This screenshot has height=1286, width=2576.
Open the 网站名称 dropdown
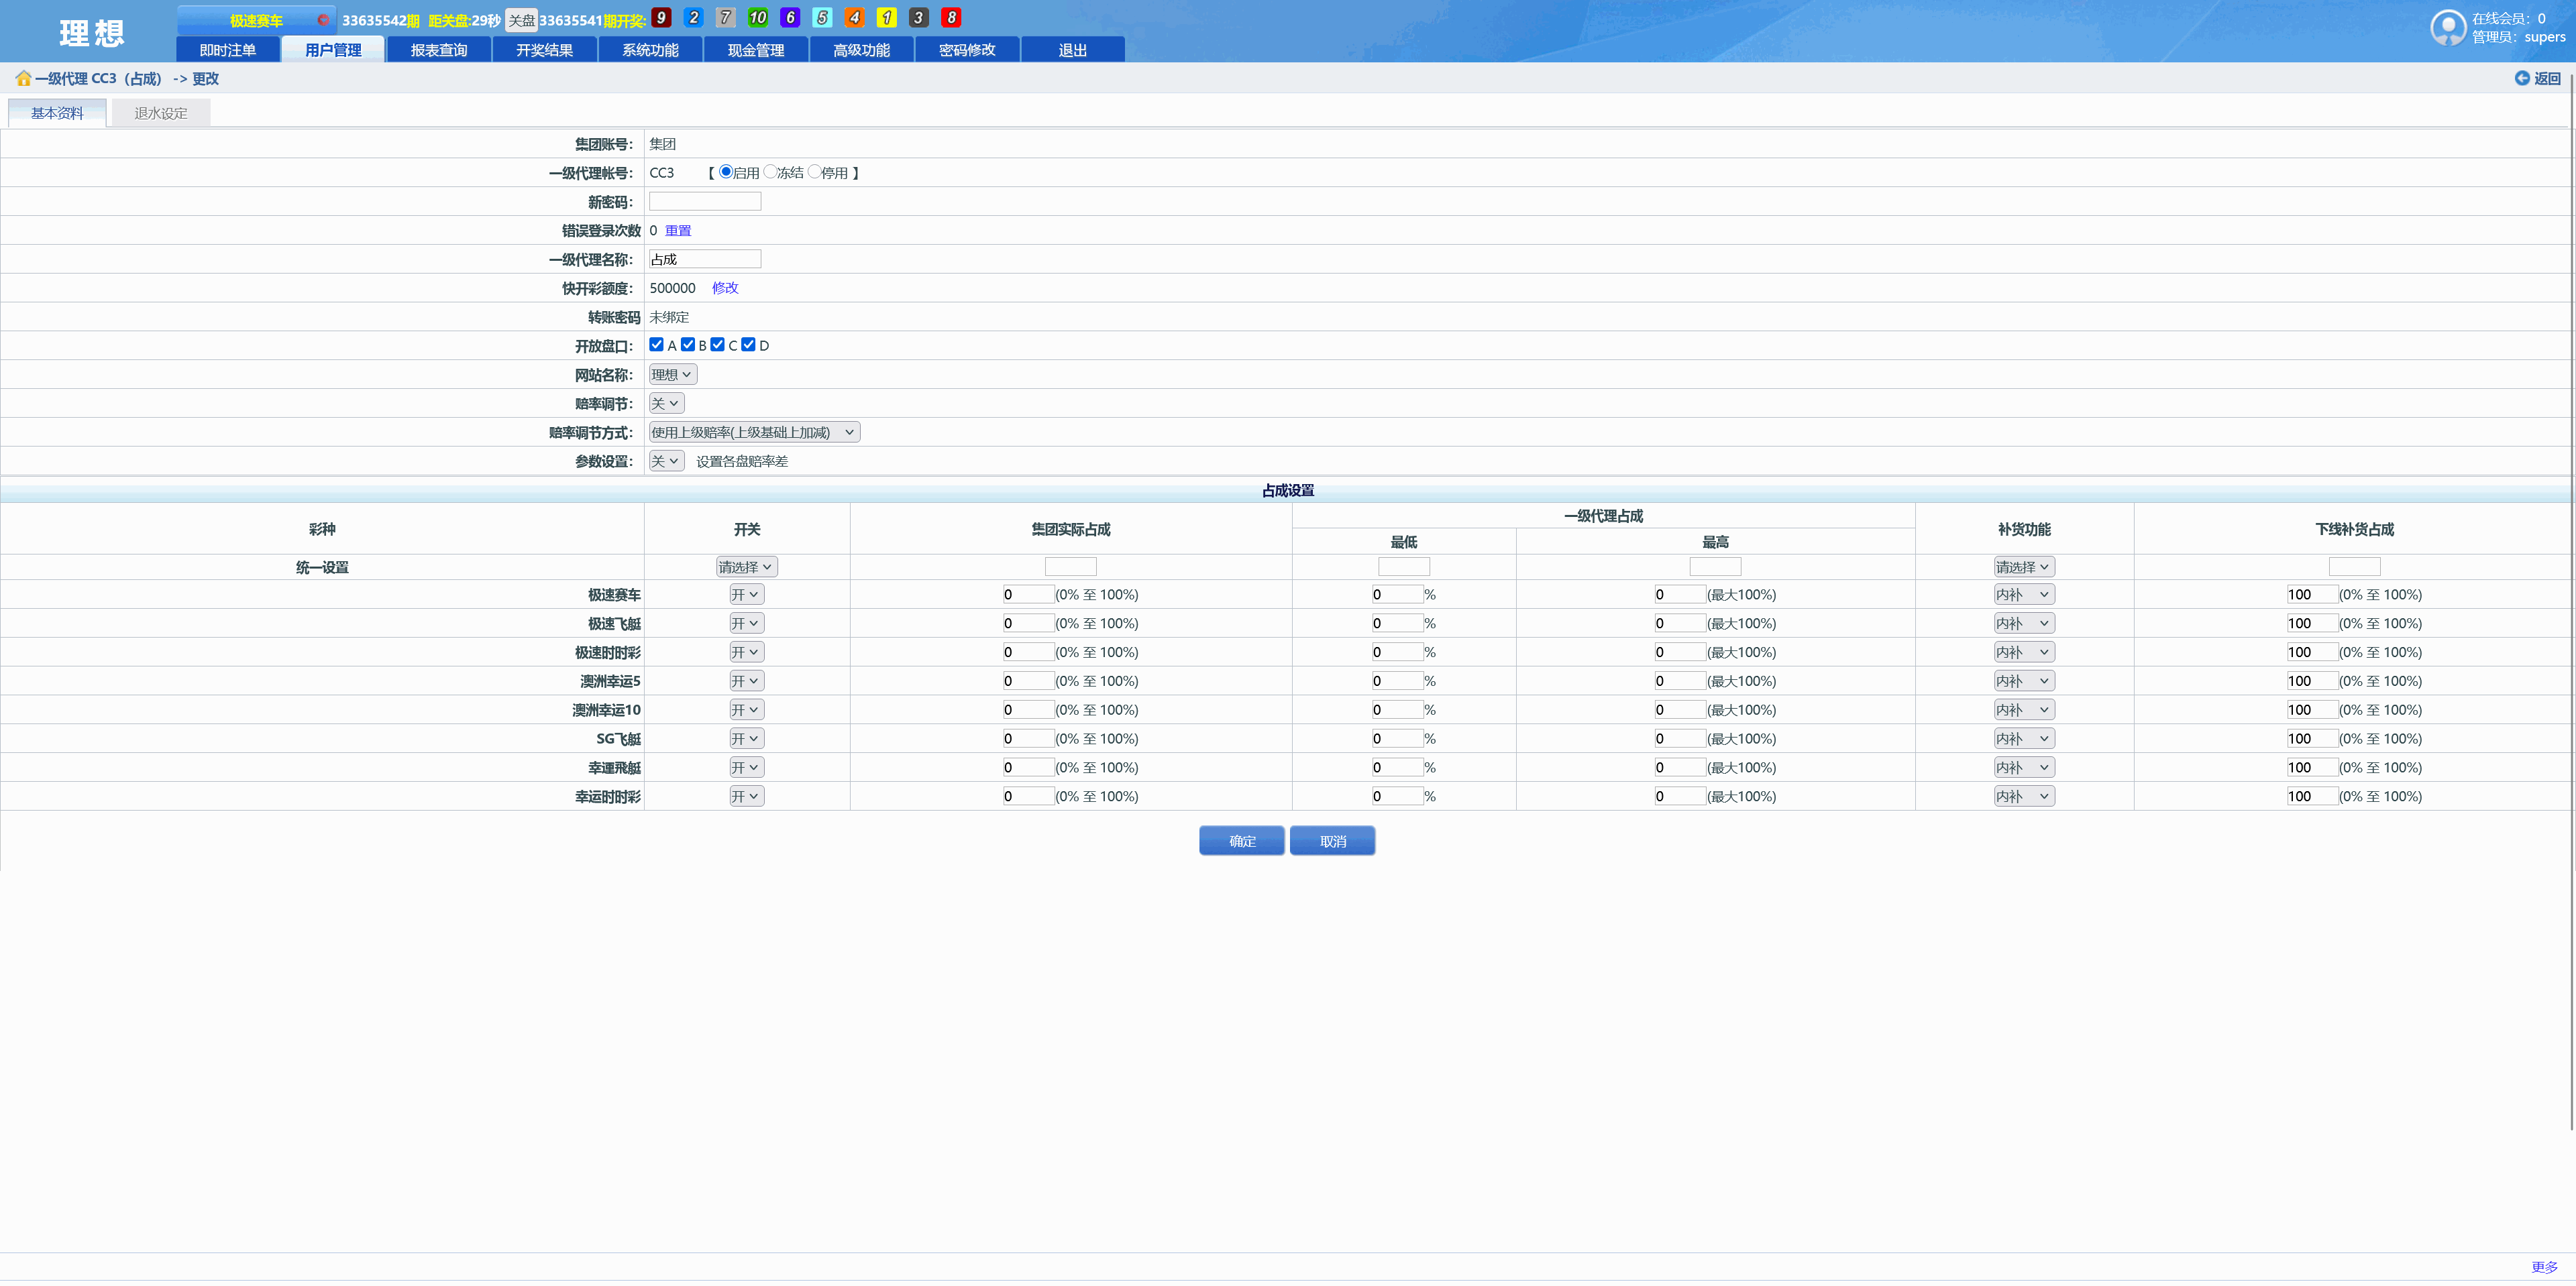(x=672, y=375)
